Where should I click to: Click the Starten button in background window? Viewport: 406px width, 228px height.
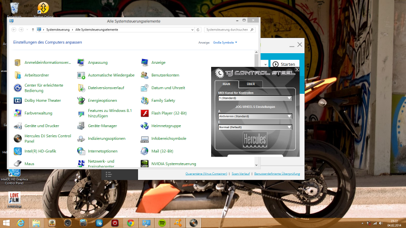pos(285,64)
